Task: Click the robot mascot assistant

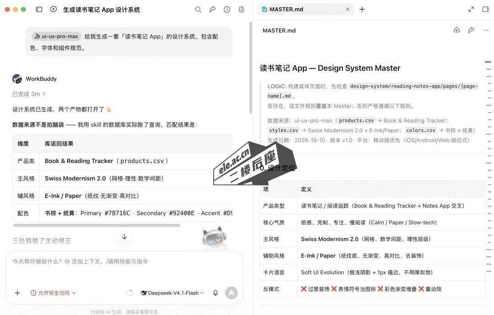Action: [214, 237]
